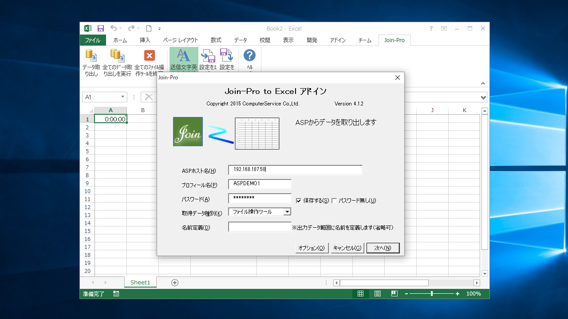Add a new sheet with plus icon
The height and width of the screenshot is (319, 568).
175,282
